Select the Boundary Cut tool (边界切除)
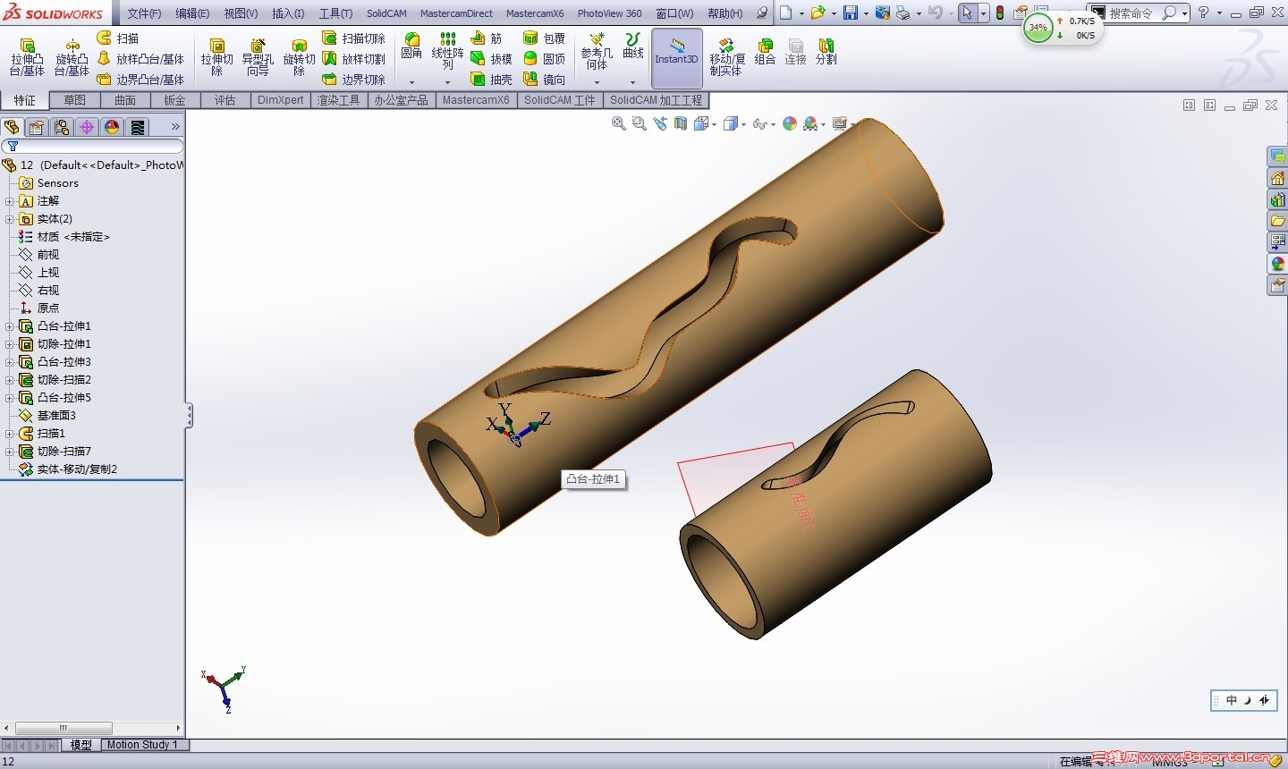Viewport: 1288px width, 769px height. point(353,80)
